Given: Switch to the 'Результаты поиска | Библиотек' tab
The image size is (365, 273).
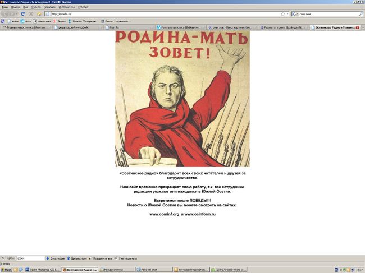Looking at the screenshot, I should point(181,27).
